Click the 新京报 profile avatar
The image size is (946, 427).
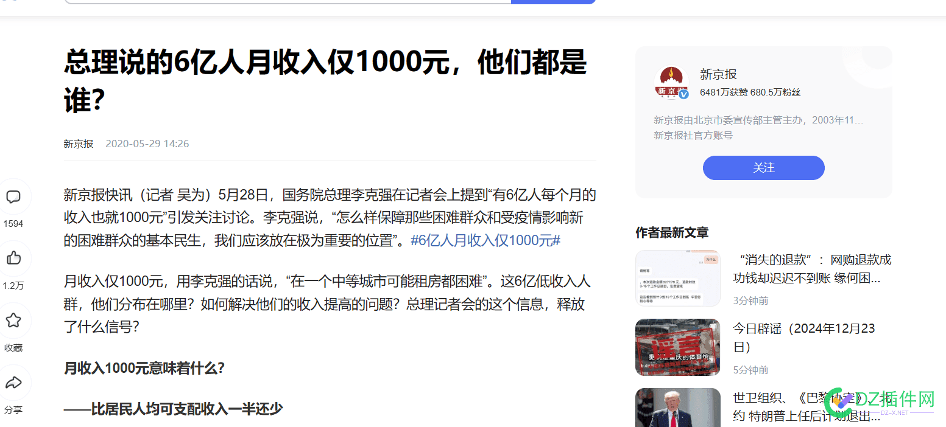click(672, 81)
